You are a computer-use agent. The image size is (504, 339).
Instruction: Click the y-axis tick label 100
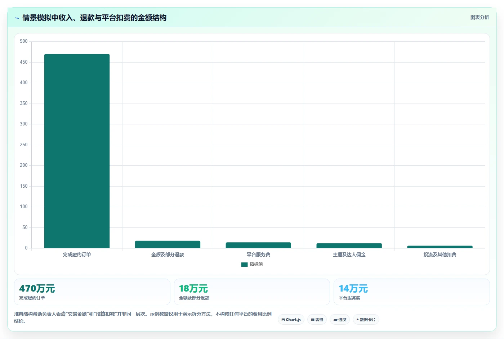click(x=24, y=207)
